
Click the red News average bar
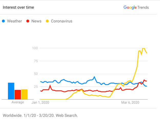tap(18, 95)
